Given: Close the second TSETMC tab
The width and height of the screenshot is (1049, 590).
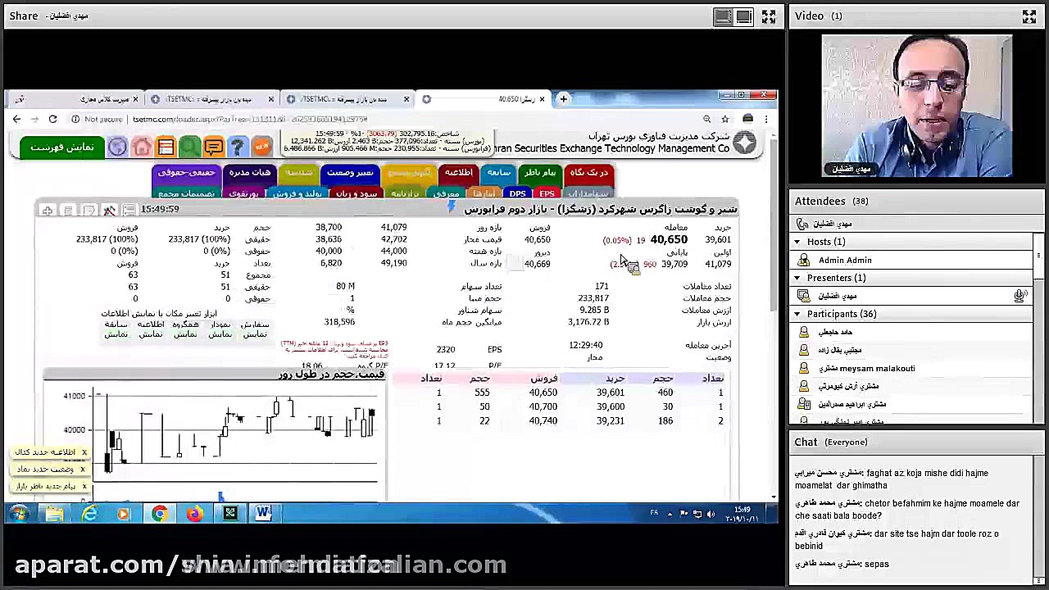Looking at the screenshot, I should (270, 99).
